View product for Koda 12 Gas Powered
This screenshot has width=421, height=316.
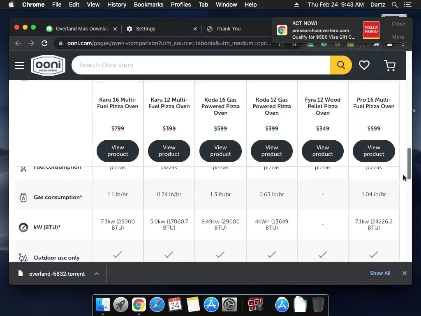(272, 151)
